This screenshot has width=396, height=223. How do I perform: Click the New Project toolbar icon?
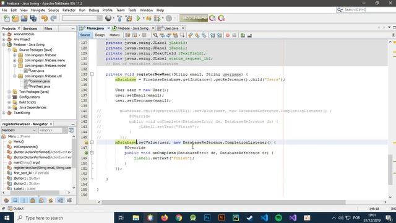point(15,18)
